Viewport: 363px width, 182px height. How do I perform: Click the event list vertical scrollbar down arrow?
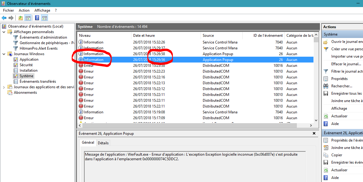click(316, 120)
